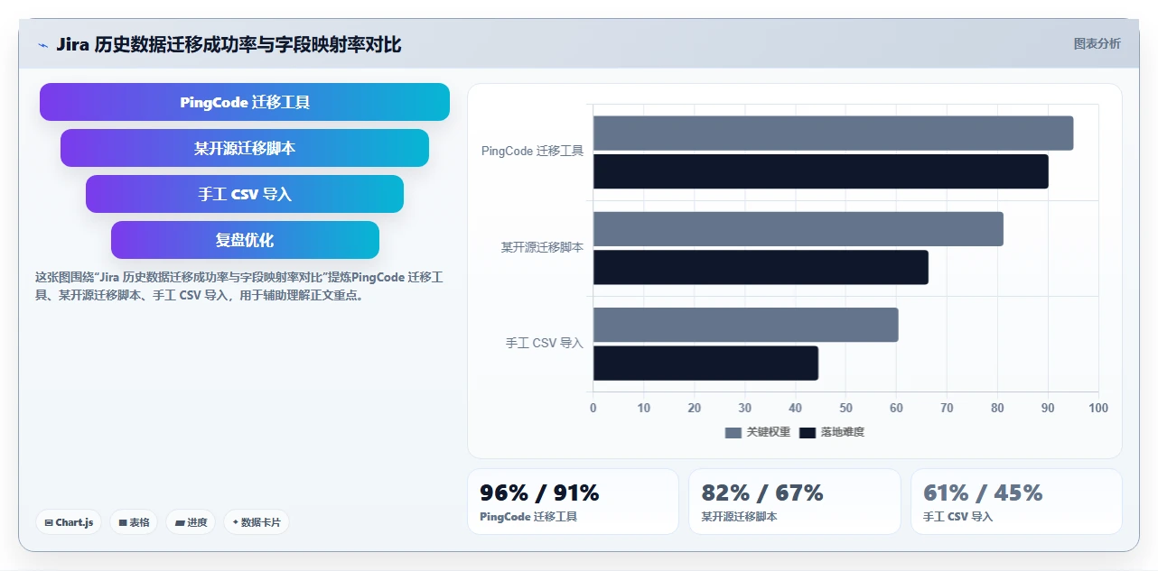Open the 96% / 91% data card
This screenshot has width=1158, height=571.
573,502
